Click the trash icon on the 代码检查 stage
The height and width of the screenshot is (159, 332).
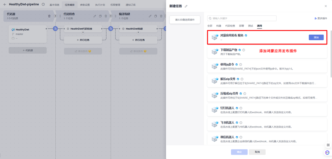(106, 16)
